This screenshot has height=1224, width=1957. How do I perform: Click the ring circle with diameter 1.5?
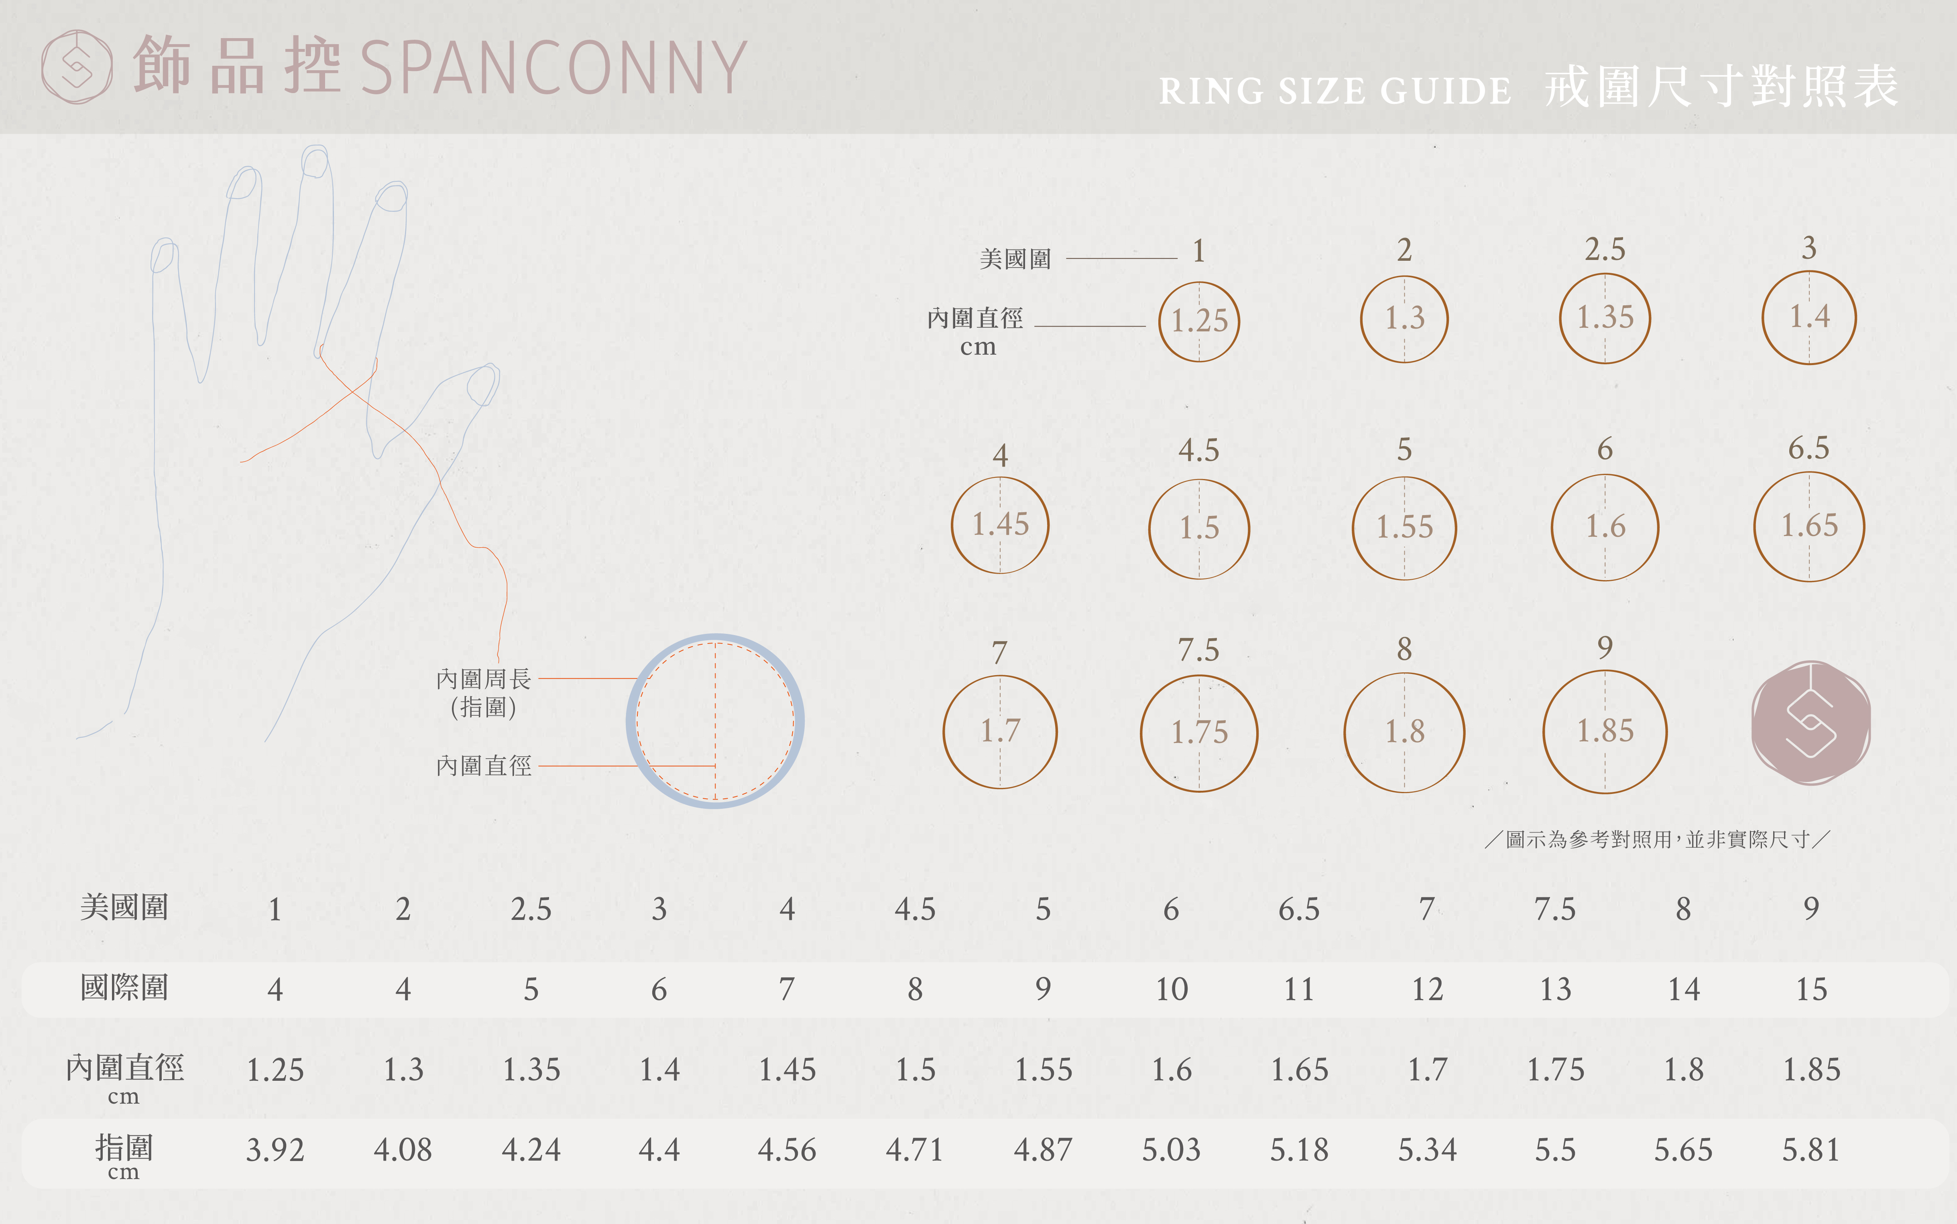[1199, 529]
